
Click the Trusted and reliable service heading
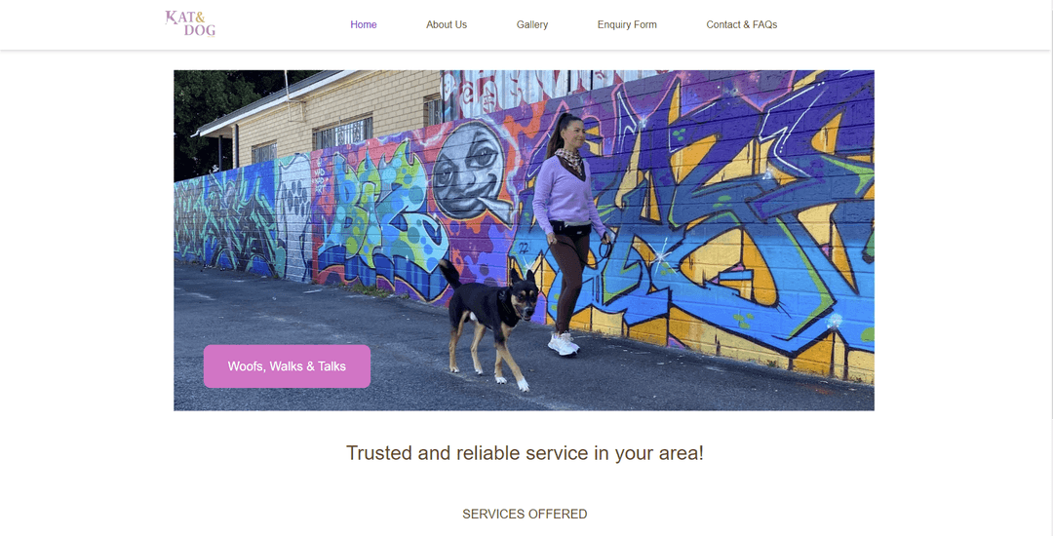tap(525, 453)
